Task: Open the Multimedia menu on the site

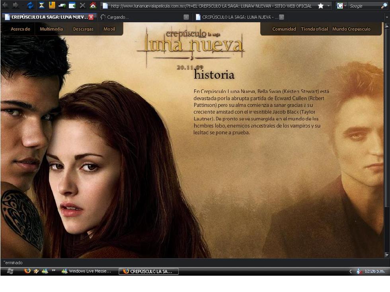Action: tap(51, 29)
